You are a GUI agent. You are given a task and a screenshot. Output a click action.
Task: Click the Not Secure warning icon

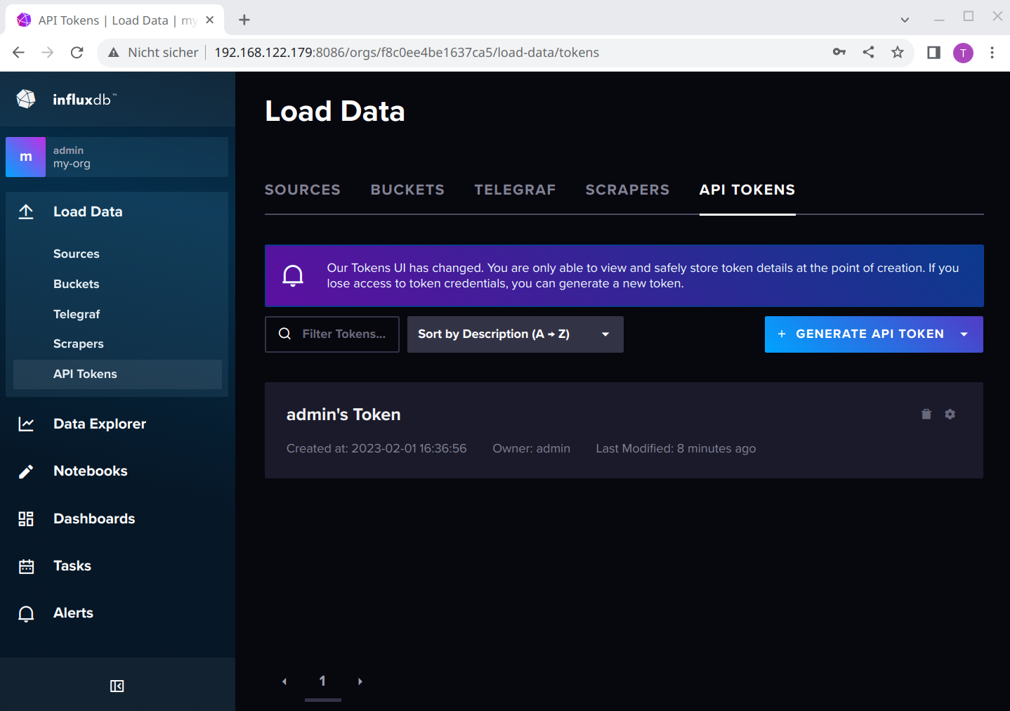114,52
